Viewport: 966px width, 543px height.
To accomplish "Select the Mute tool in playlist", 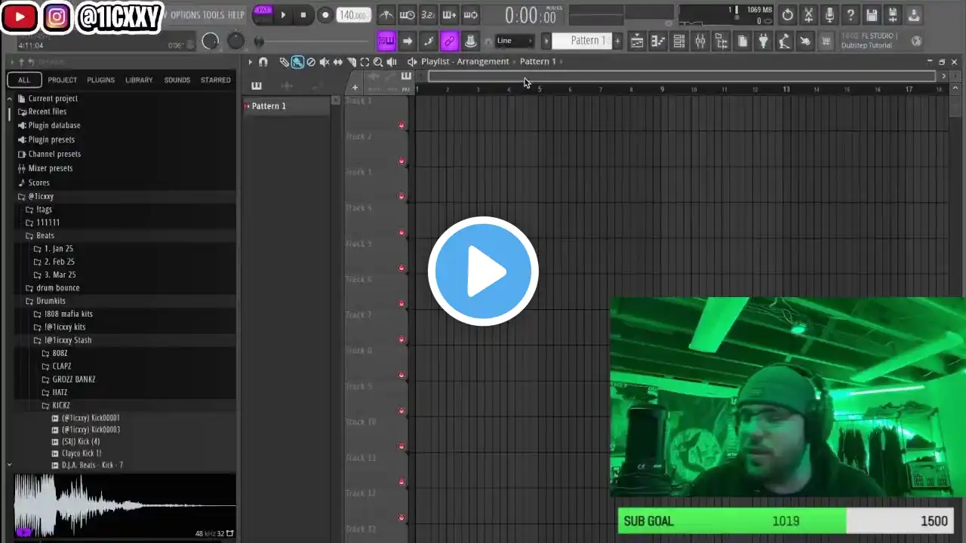I will coord(325,62).
